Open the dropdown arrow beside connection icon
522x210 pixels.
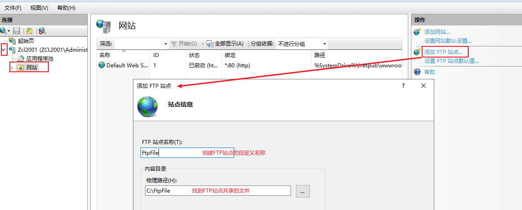[x=9, y=31]
